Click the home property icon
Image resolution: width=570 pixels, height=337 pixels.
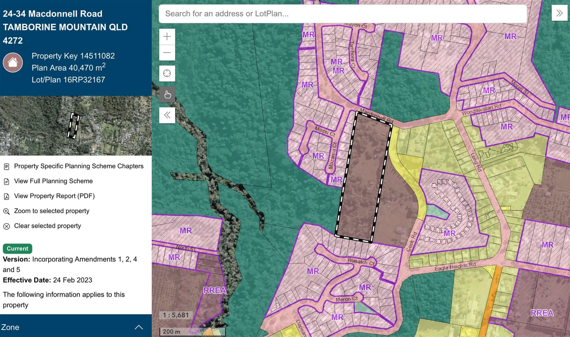[x=13, y=62]
